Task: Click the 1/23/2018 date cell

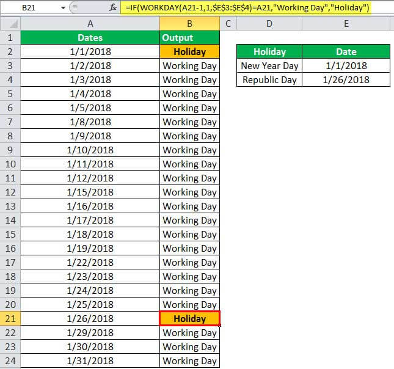Action: tap(90, 277)
